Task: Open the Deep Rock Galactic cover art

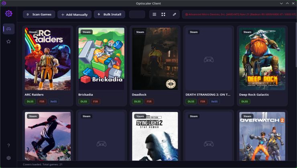Action: [x=262, y=59]
